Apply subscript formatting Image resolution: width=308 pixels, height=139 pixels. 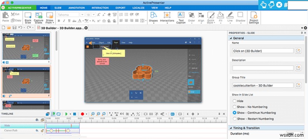94,21
